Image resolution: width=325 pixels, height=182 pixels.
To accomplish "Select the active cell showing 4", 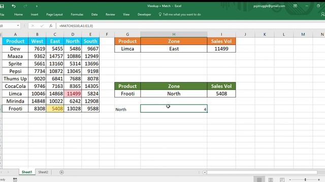I will tap(174, 109).
